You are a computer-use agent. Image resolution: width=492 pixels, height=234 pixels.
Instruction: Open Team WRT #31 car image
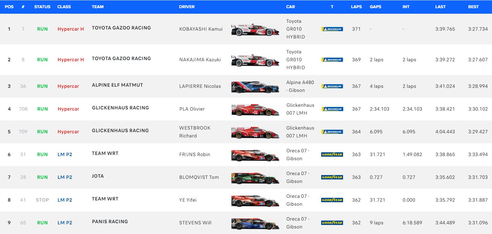[255, 155]
